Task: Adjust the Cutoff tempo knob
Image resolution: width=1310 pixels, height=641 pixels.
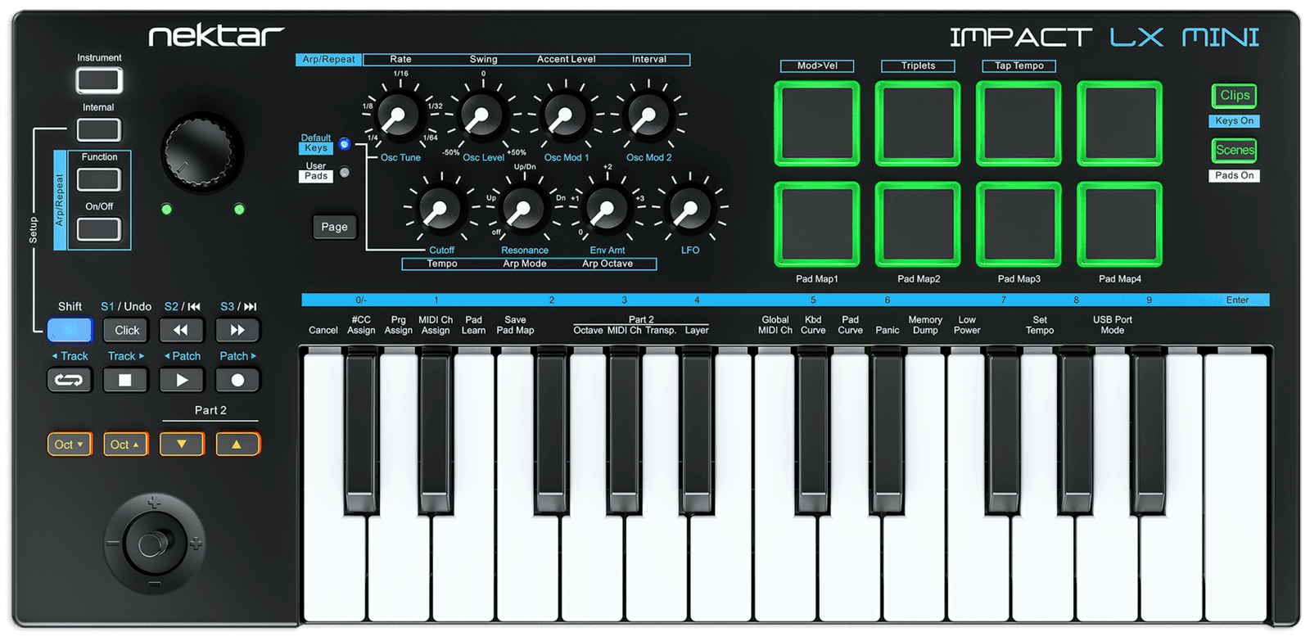Action: 440,208
